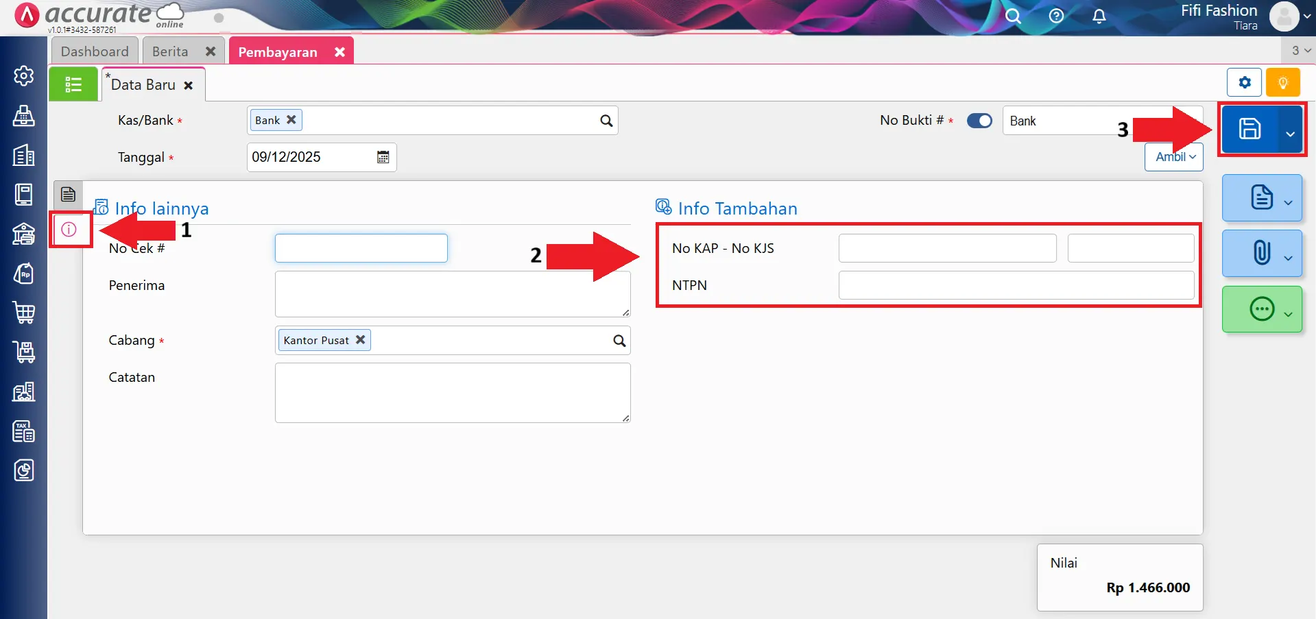Open the calendar picker for Tanggal

coord(383,157)
